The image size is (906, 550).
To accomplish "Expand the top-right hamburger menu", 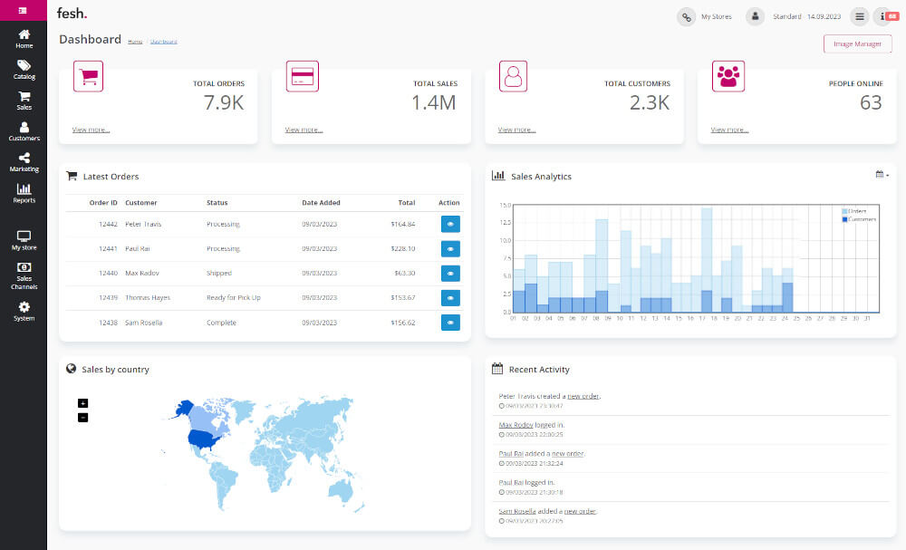I will click(860, 16).
